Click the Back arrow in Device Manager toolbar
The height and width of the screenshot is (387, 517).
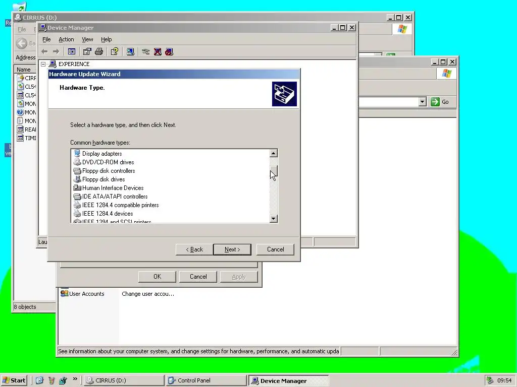coord(45,52)
